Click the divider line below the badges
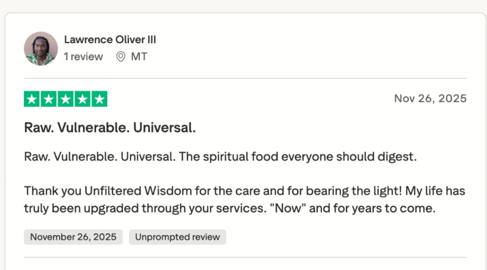This screenshot has height=270, width=487. coord(245,258)
